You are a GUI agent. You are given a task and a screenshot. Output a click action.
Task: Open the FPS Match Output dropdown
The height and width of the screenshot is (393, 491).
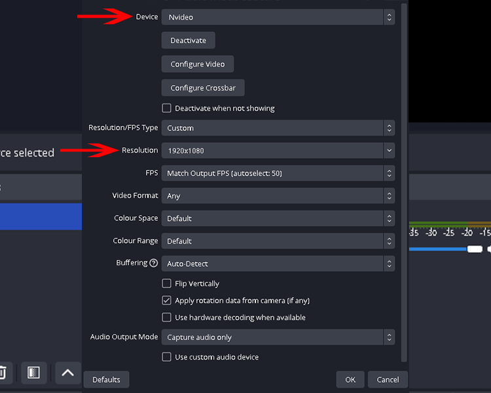click(x=278, y=174)
